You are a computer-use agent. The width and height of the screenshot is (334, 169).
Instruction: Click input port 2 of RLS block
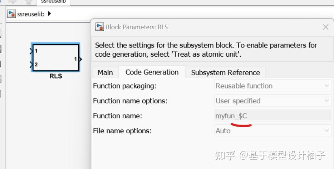(x=31, y=65)
